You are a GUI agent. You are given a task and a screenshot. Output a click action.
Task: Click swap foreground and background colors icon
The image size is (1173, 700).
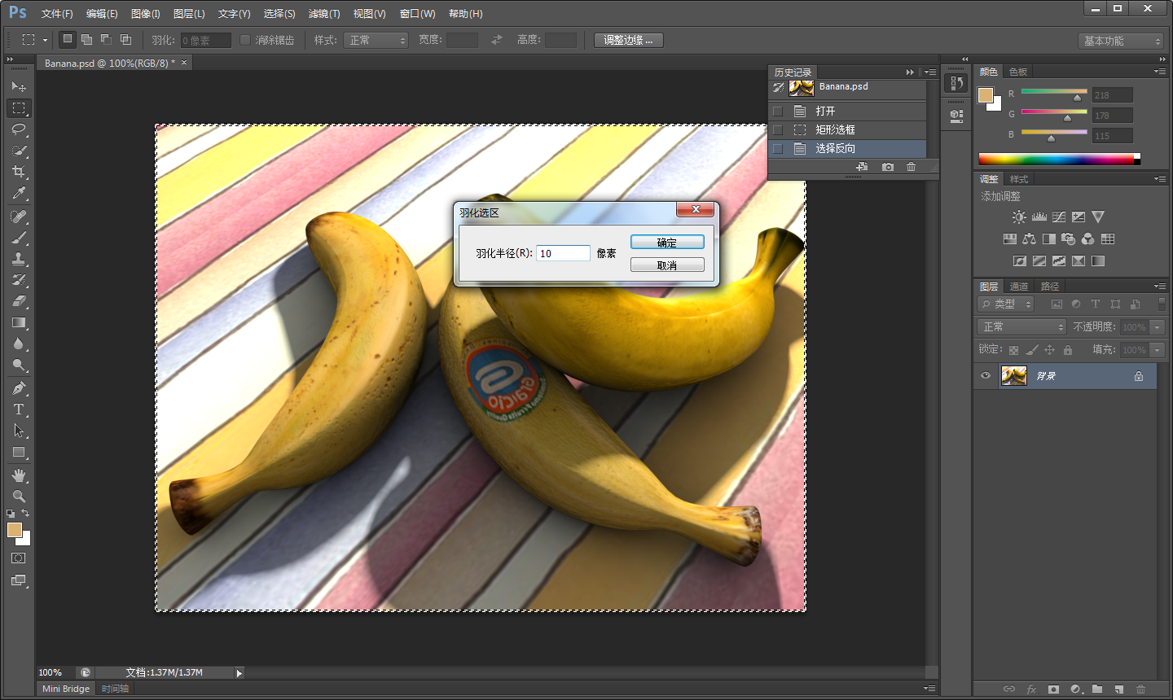coord(25,513)
